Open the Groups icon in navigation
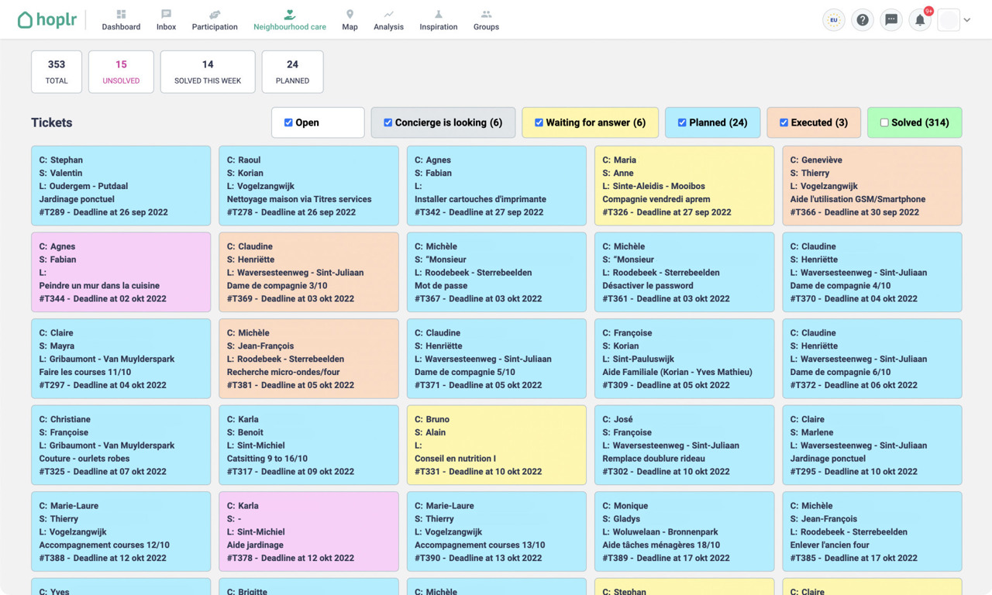Viewport: 992px width, 595px height. point(486,14)
